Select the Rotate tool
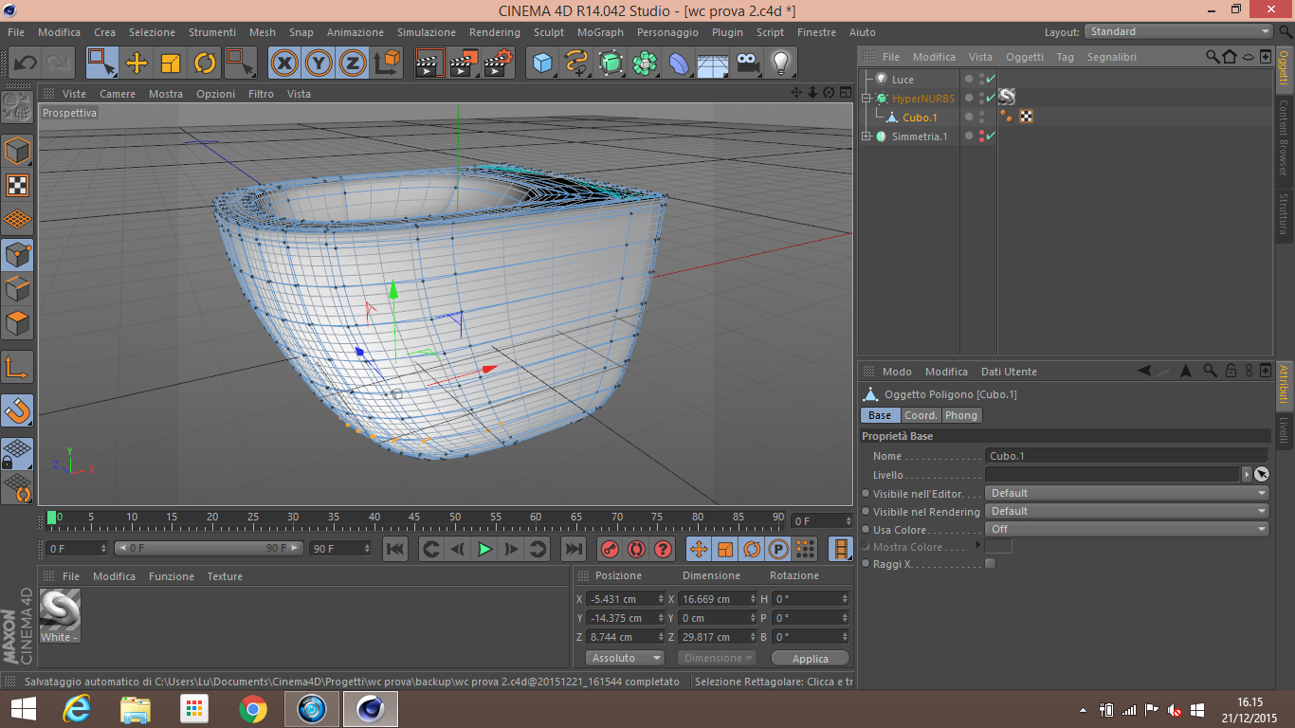Screen dimensions: 1295x728 pos(205,64)
